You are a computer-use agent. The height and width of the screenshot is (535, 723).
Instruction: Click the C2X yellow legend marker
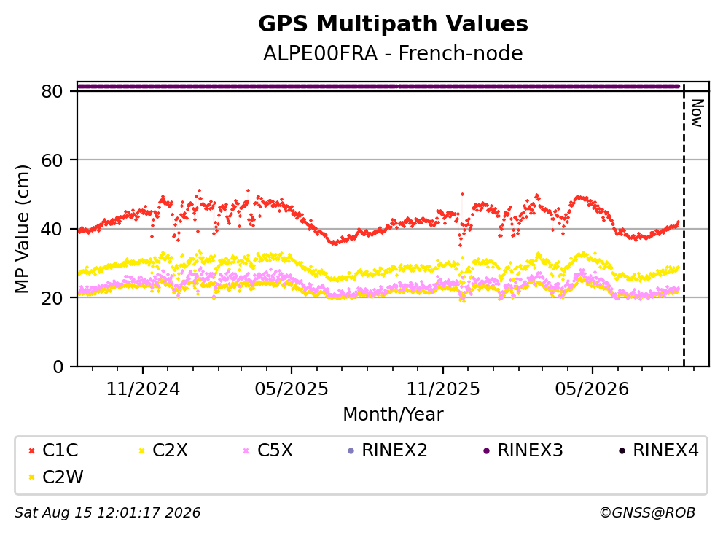[142, 450]
